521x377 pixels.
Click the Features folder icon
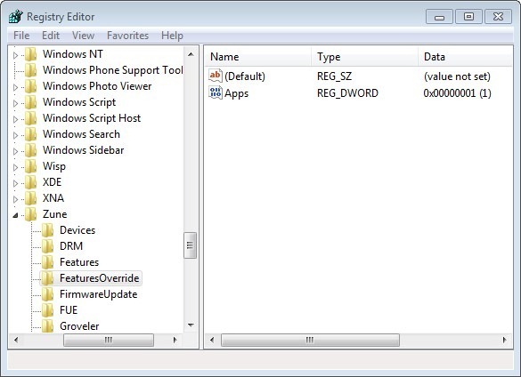click(48, 261)
